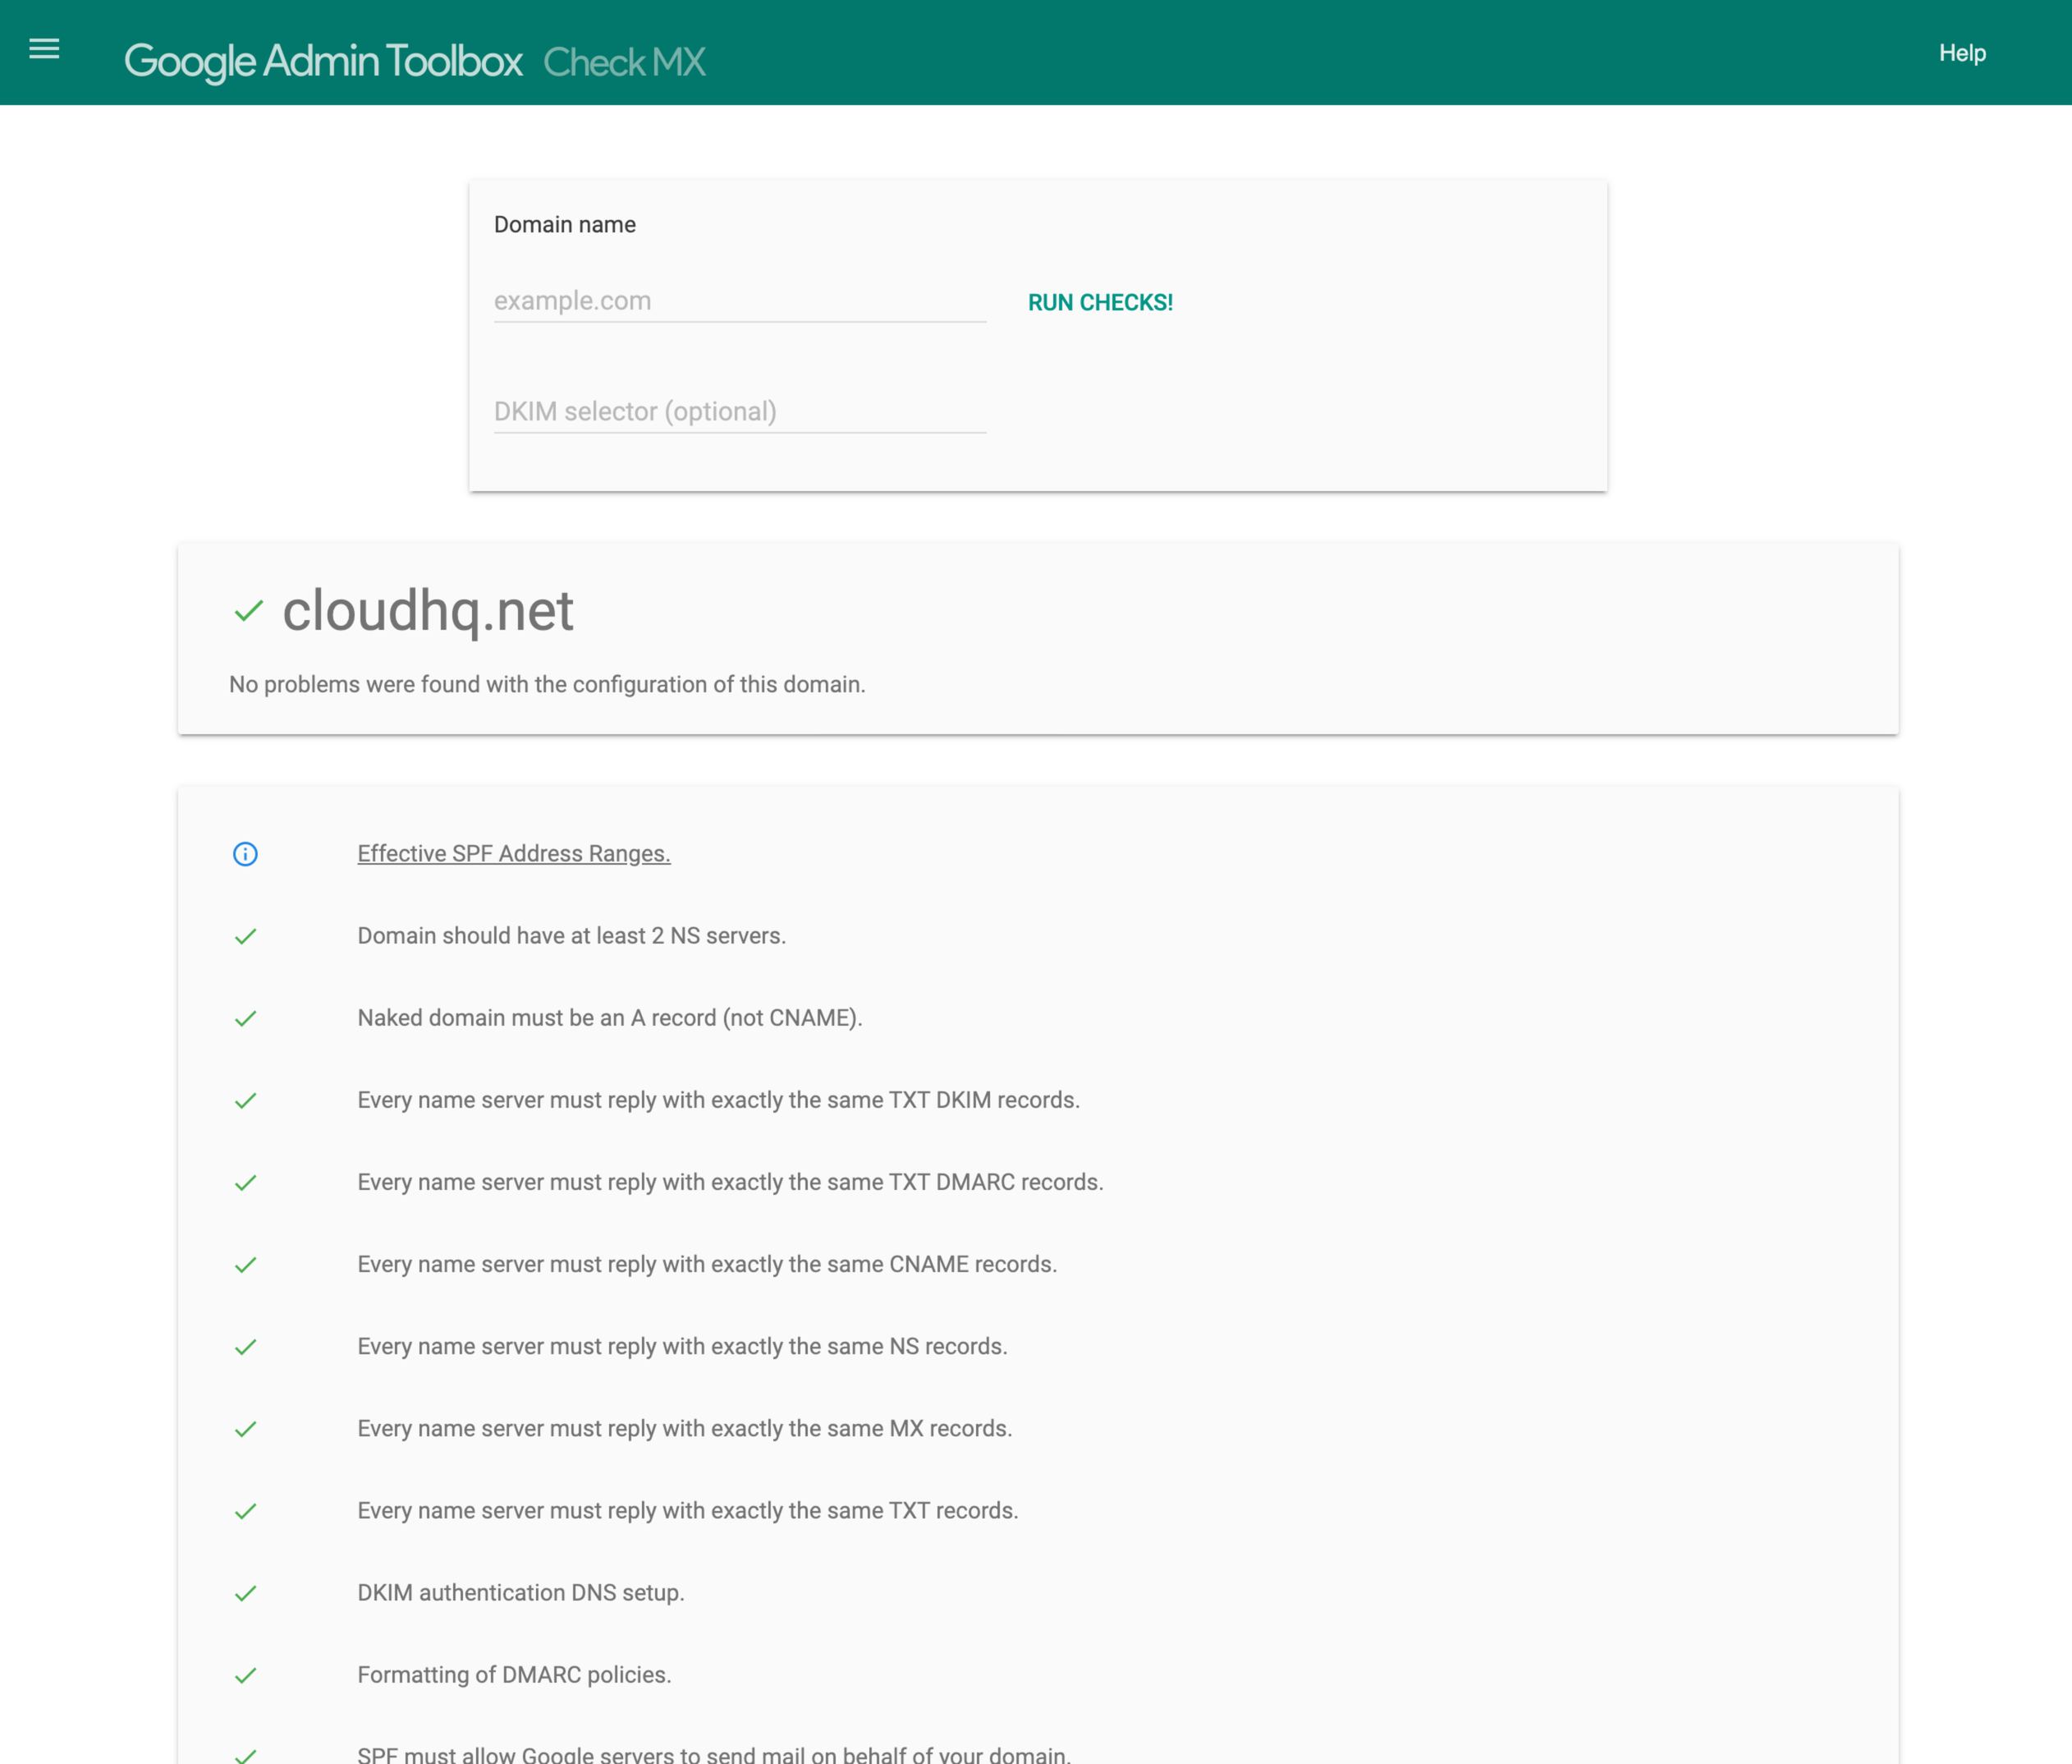Image resolution: width=2072 pixels, height=1764 pixels.
Task: Click checkmark for 'exactly the same TXT records.'
Action: [246, 1511]
